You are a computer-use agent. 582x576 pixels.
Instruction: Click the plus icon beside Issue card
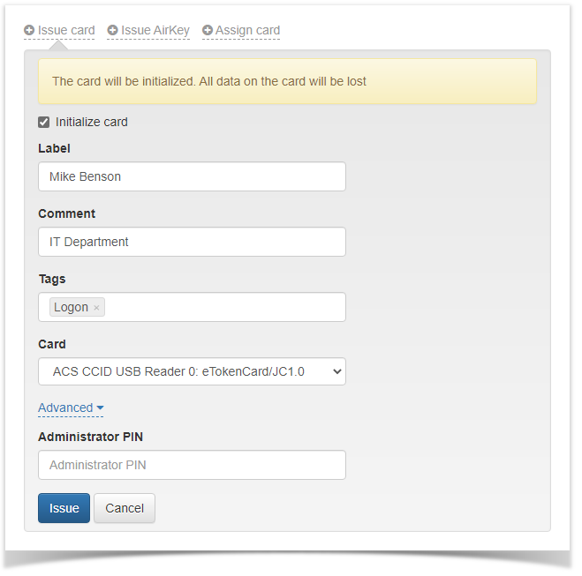[29, 30]
